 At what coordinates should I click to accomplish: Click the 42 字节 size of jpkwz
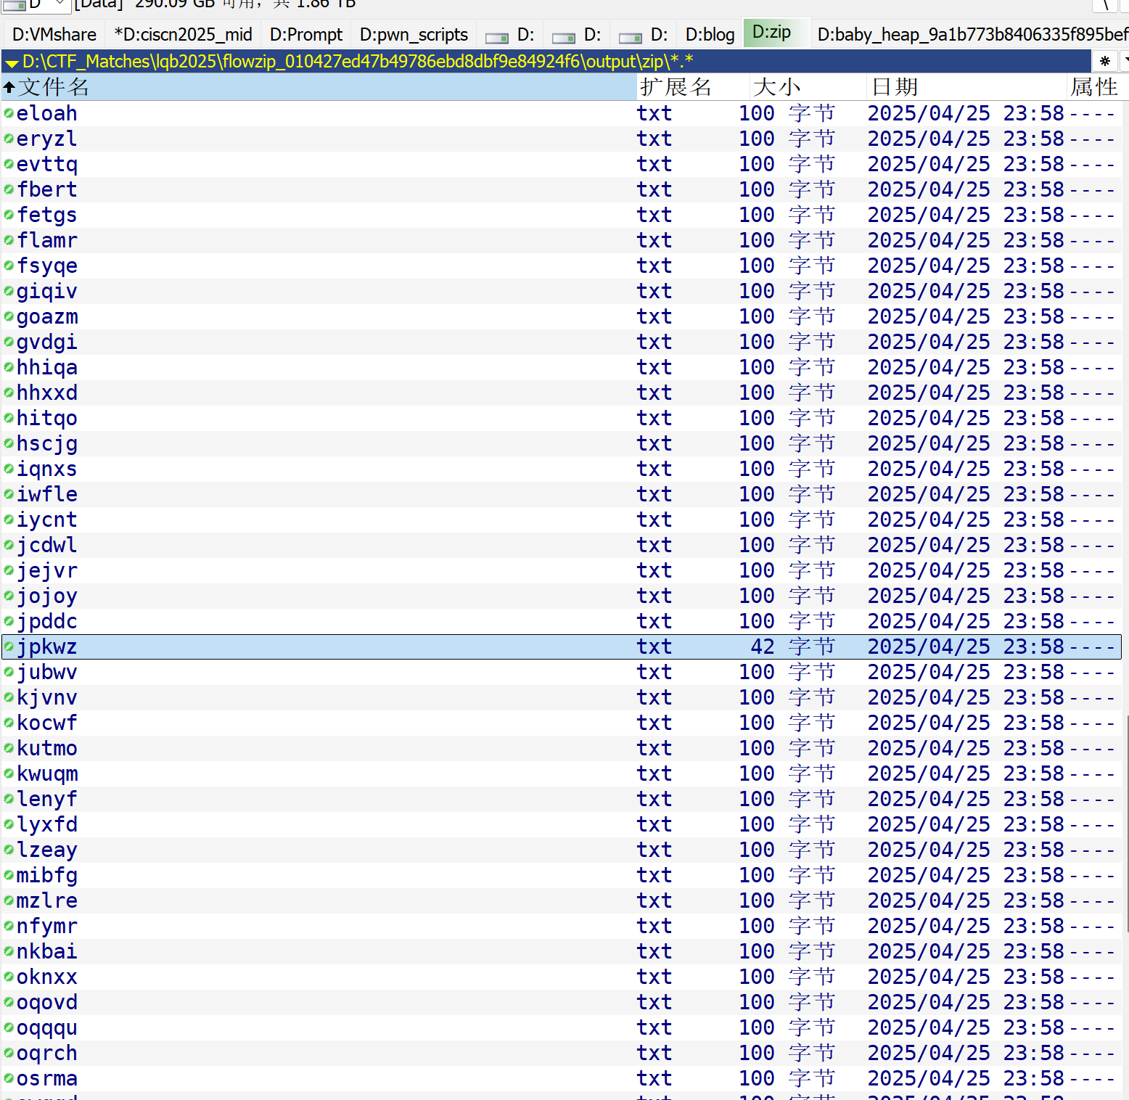tap(792, 647)
